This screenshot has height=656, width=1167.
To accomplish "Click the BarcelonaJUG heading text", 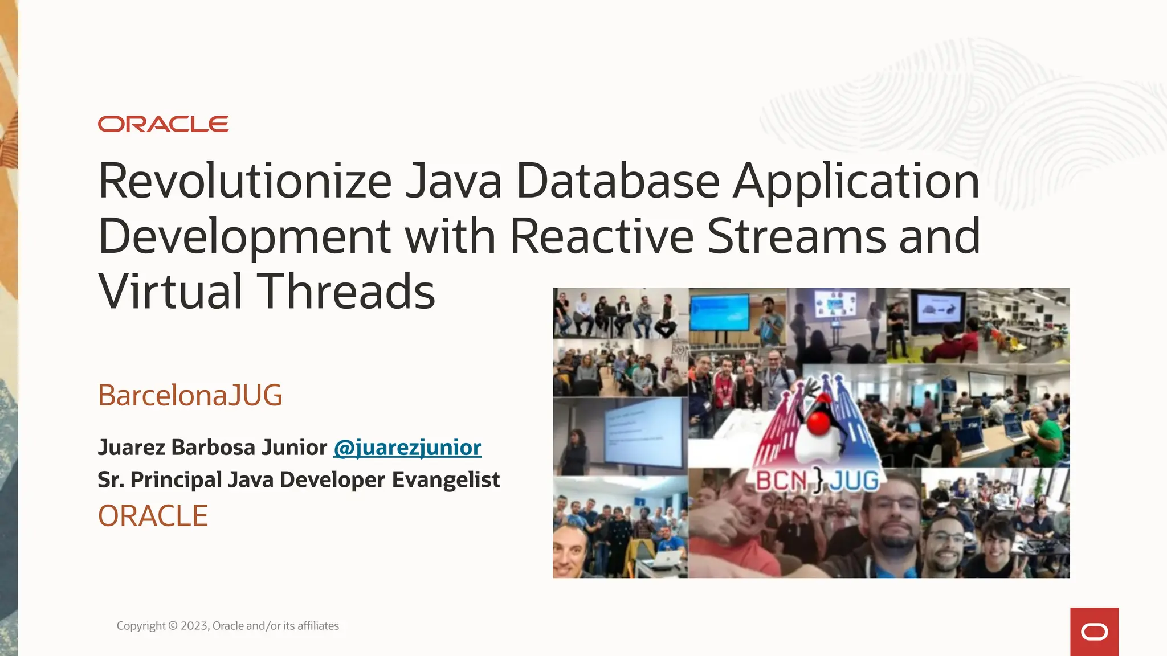I will point(190,395).
